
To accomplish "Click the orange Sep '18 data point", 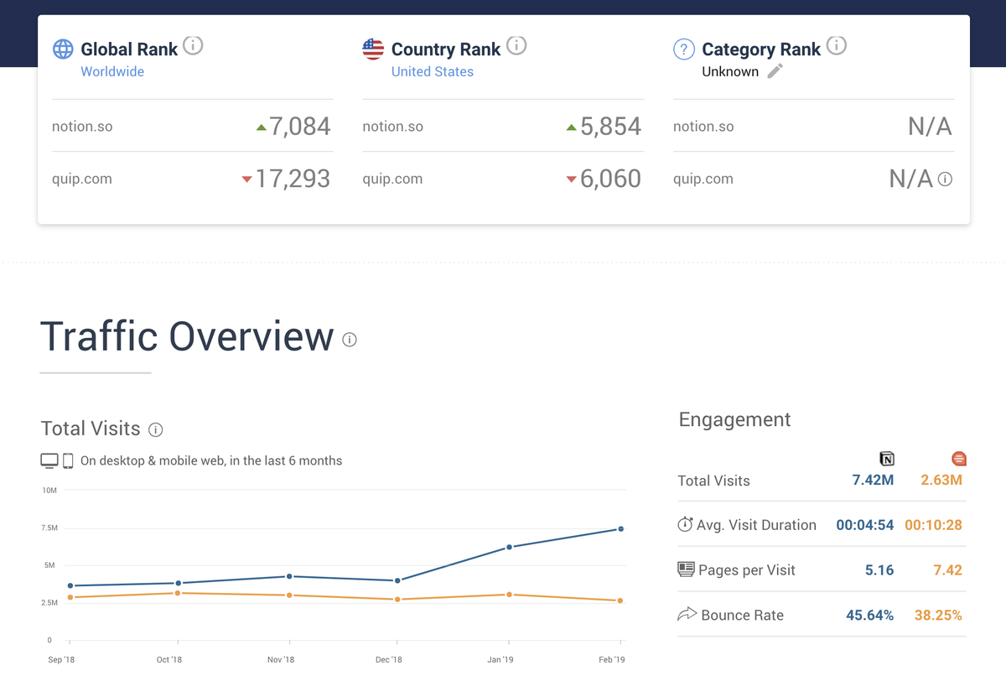I will (70, 597).
